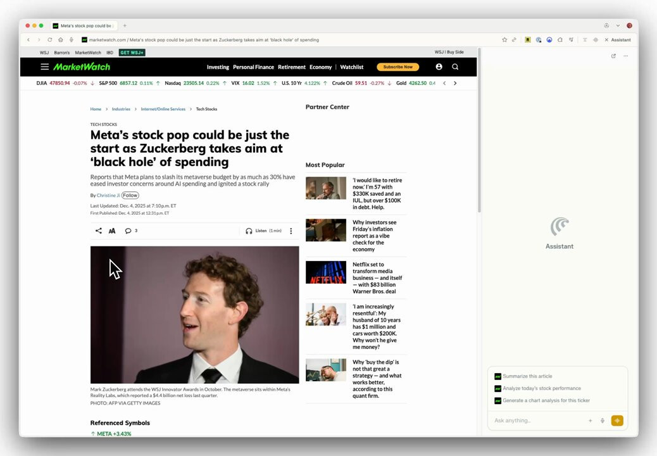Open the Economy nav menu
Viewport: 657px width, 456px height.
coord(320,67)
